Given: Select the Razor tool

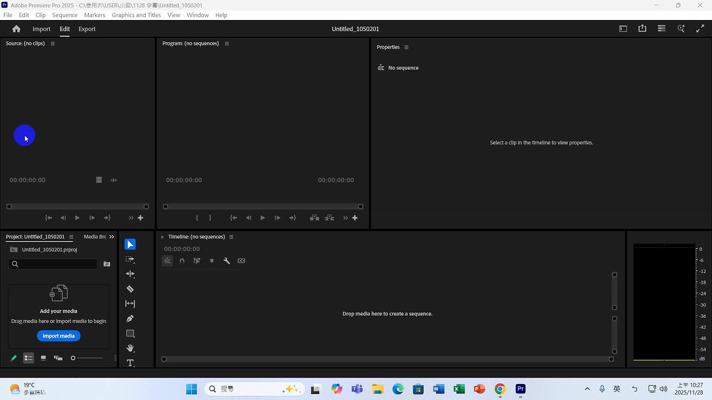Looking at the screenshot, I should (x=130, y=289).
